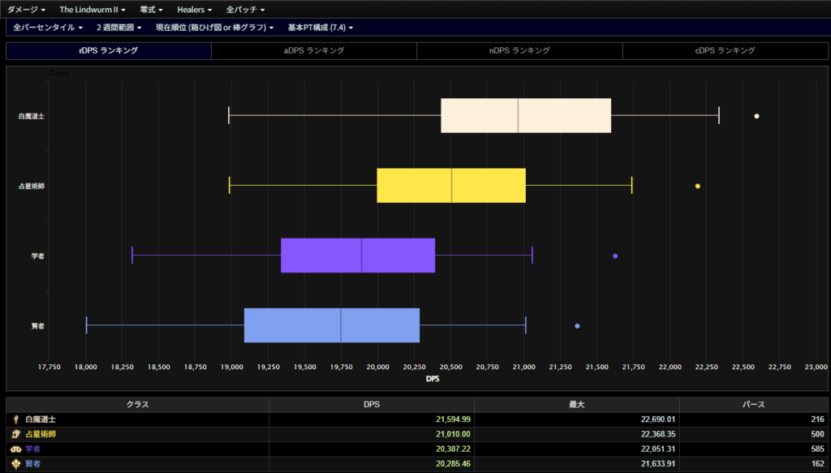Viewport: 831px width, 473px height.
Task: Click the Astrologian job icon in table
Action: pyautogui.click(x=15, y=434)
